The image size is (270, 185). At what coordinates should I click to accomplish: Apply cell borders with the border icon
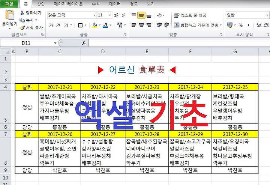tap(80, 25)
